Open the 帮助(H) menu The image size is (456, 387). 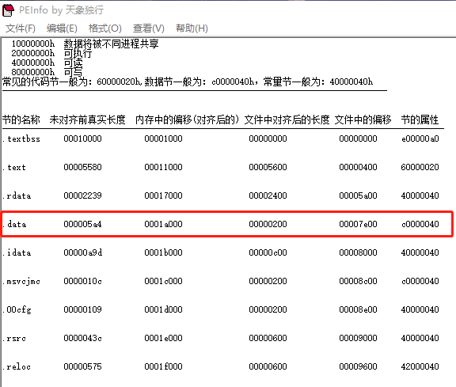point(192,28)
